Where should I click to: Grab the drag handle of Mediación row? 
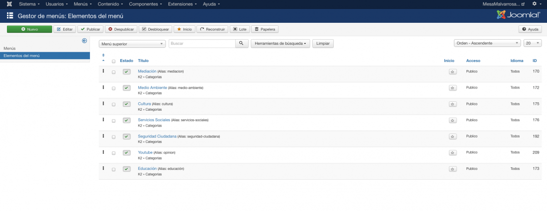103,70
